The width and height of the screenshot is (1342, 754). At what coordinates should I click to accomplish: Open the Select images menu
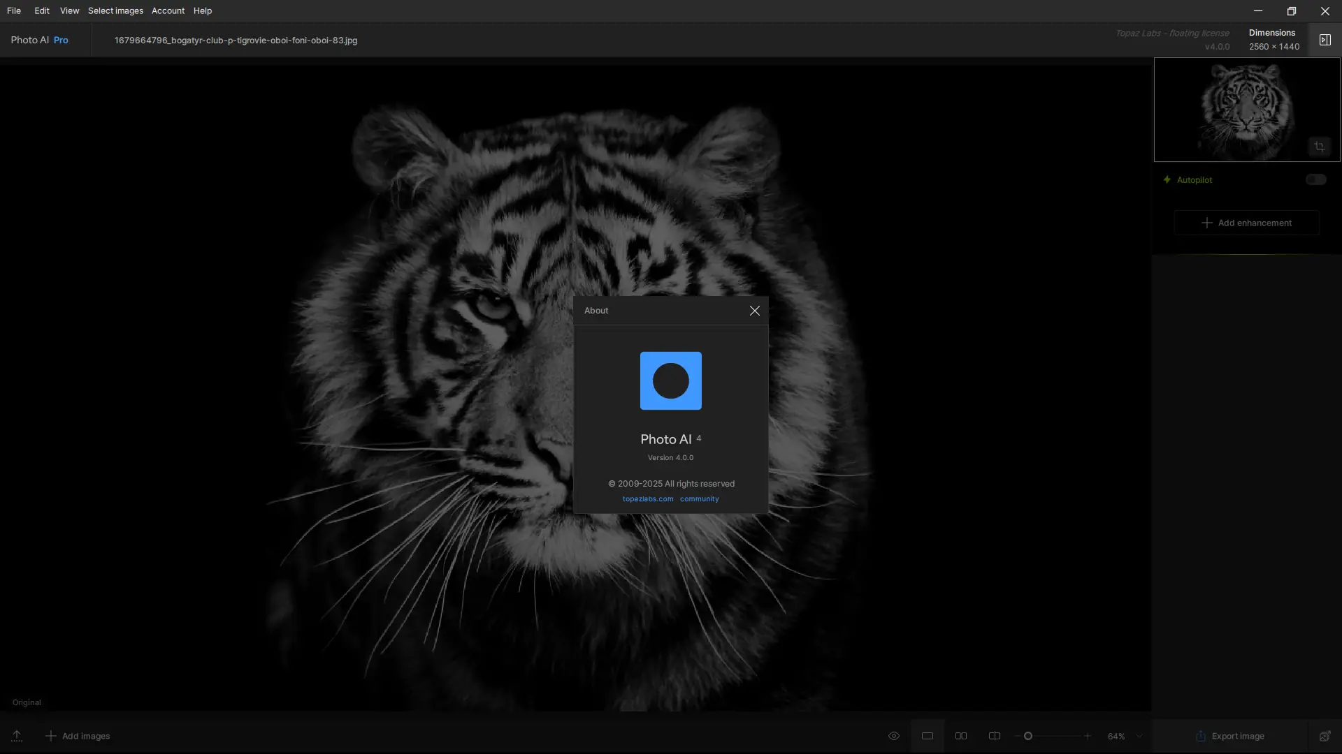(x=115, y=10)
